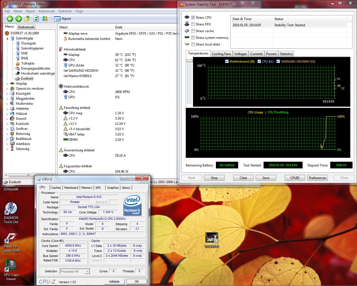
Task: Click the Stress system memory RAM icon
Action: [x=187, y=37]
